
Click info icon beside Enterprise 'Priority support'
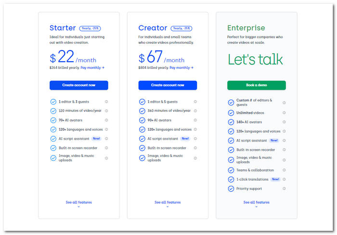point(284,189)
